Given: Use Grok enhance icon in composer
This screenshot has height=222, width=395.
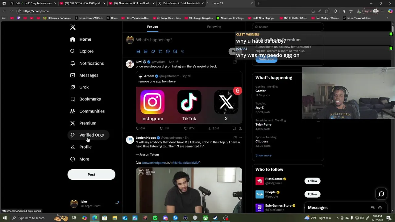Looking at the screenshot, I should [x=153, y=51].
